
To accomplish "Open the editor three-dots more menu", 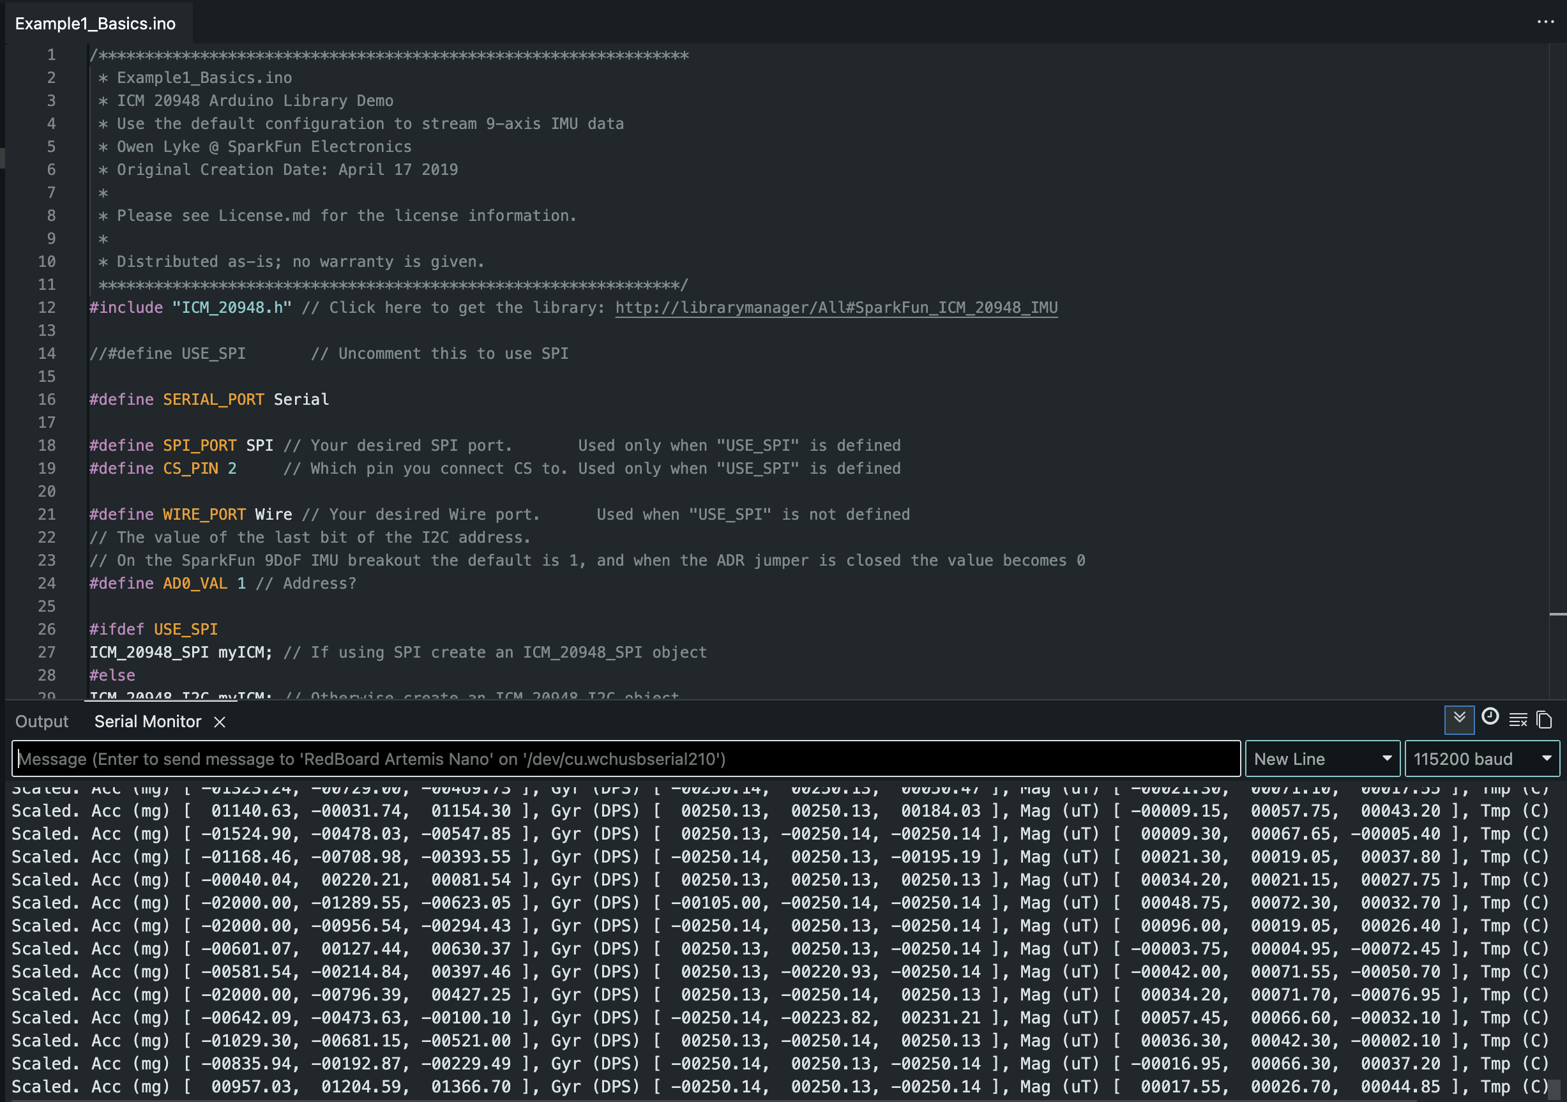I will point(1545,22).
